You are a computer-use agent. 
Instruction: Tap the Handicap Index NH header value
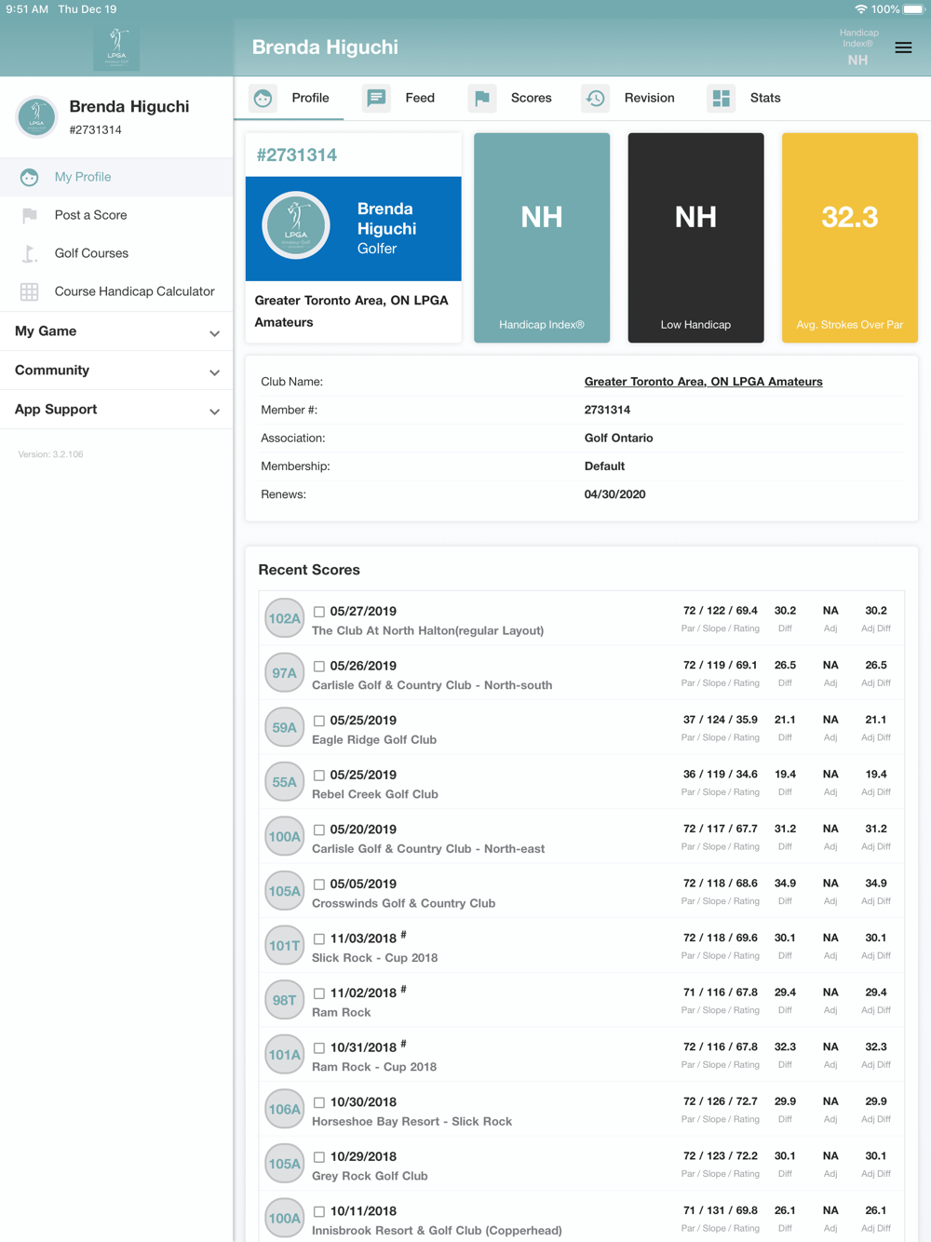click(x=857, y=60)
